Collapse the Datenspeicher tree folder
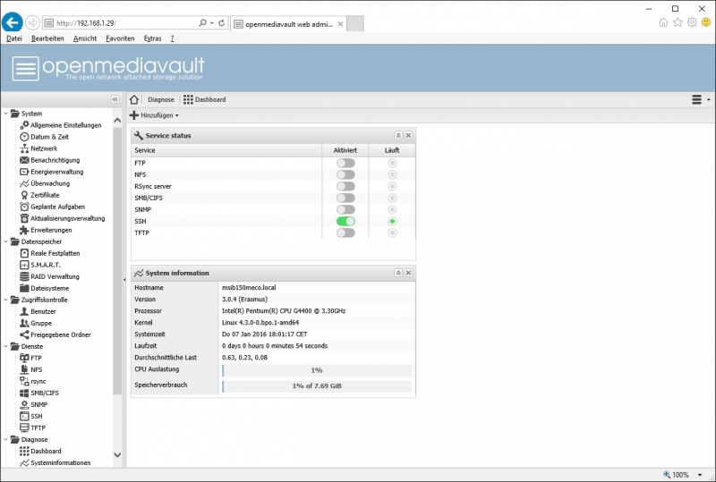Image resolution: width=716 pixels, height=482 pixels. tap(6, 241)
